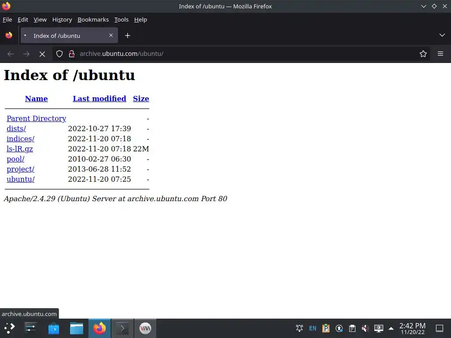Open the display configuration tray icon
Viewport: 451px width, 338px height.
379,328
